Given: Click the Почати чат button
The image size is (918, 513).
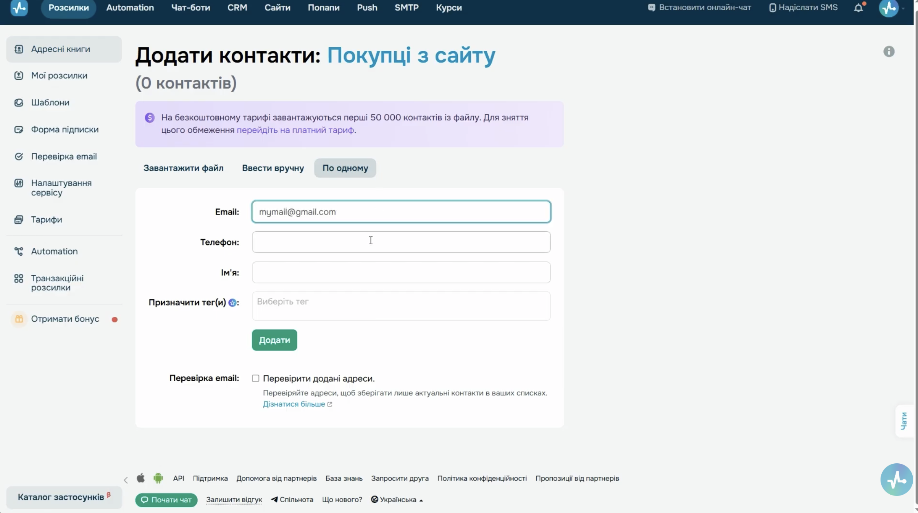Looking at the screenshot, I should coord(166,500).
